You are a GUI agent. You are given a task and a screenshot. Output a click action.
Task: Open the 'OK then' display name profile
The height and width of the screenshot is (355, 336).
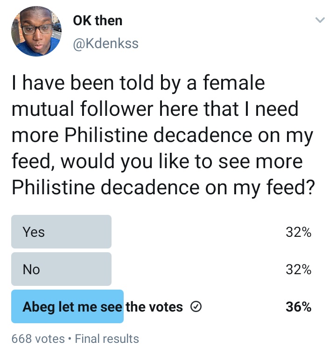[98, 21]
